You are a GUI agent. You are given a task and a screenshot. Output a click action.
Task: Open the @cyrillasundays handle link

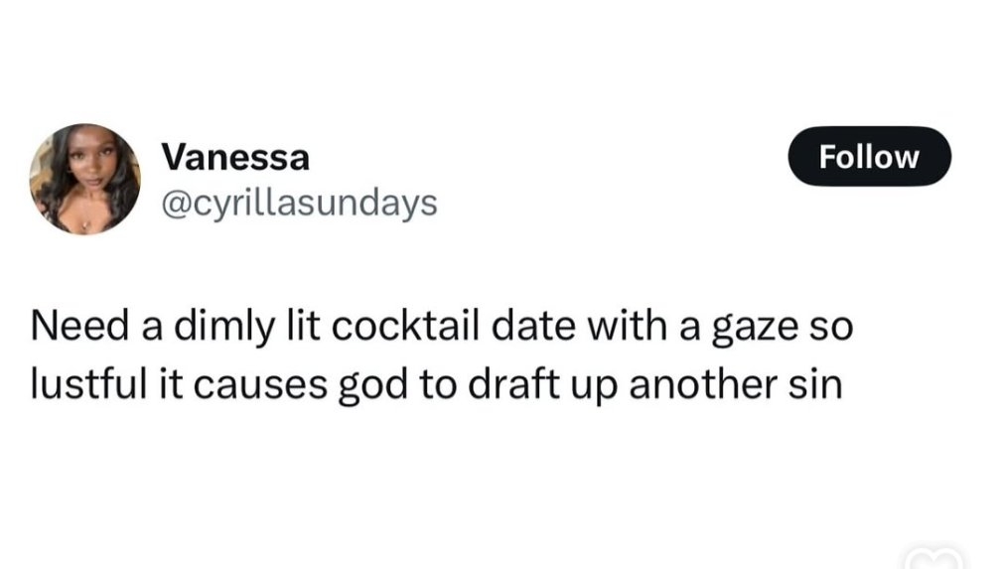(x=298, y=203)
